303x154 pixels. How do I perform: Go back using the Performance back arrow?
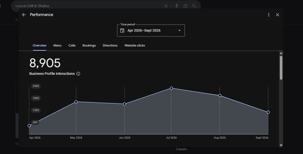tap(24, 15)
